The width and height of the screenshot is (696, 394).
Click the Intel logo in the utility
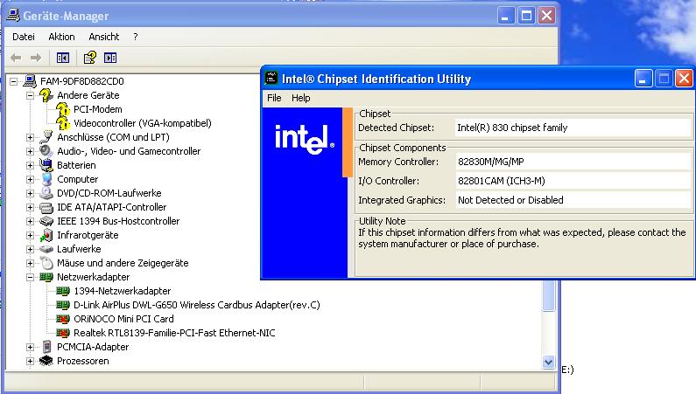305,139
